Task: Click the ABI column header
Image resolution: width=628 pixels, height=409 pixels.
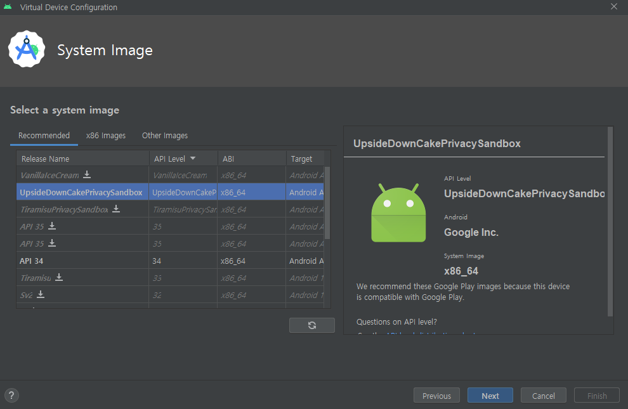Action: (x=252, y=159)
